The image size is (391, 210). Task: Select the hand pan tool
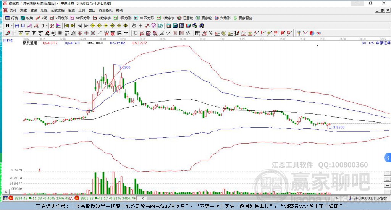click(134, 26)
